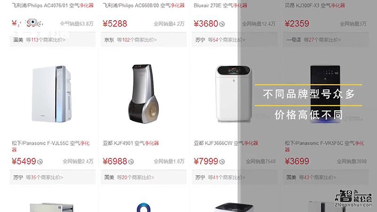
Task: Open the Blueair 270E product title
Action: click(x=221, y=5)
